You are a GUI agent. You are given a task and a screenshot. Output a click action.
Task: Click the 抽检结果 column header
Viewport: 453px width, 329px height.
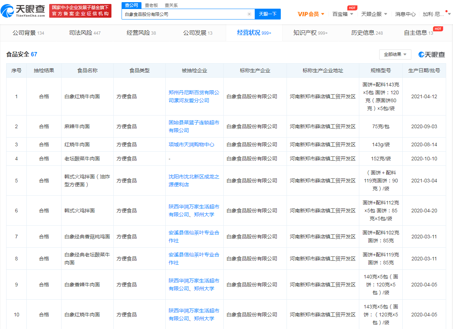[44, 70]
